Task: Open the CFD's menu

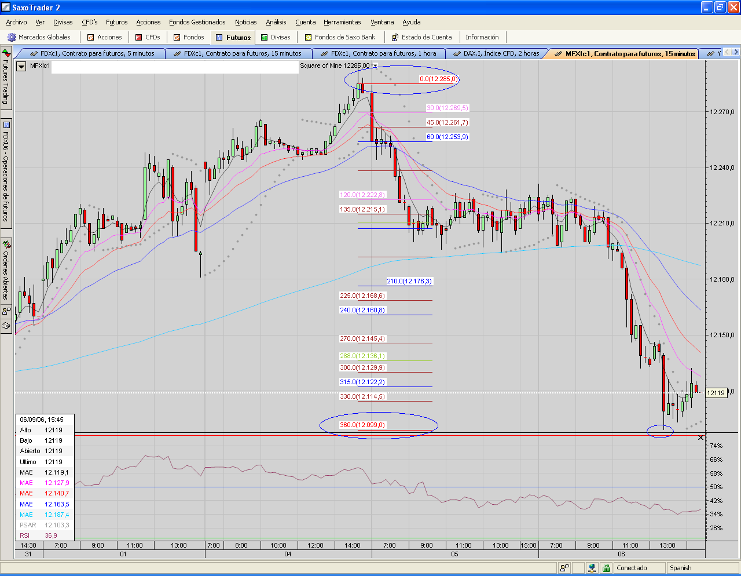Action: (90, 22)
